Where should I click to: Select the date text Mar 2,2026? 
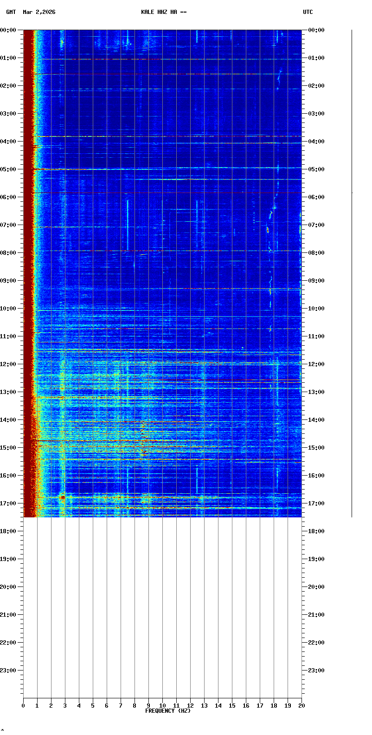39,12
